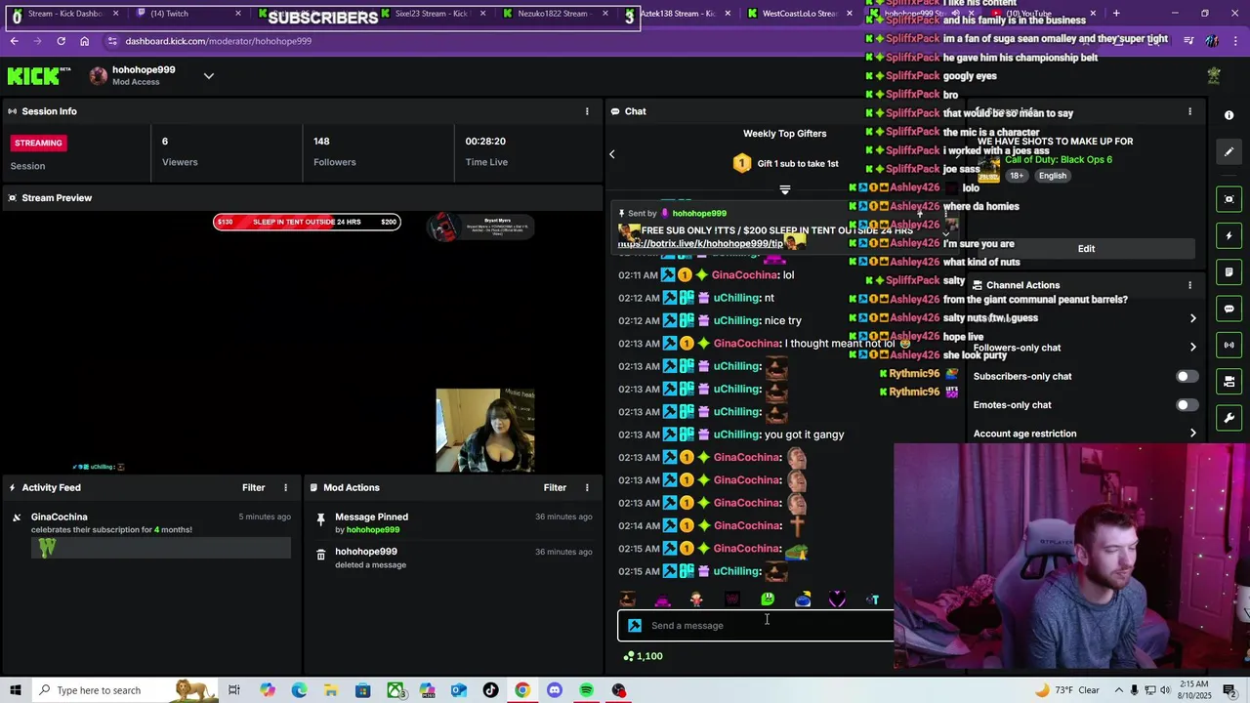Select the blue button emote in emote bar
This screenshot has width=1250, height=703.
coord(803,600)
